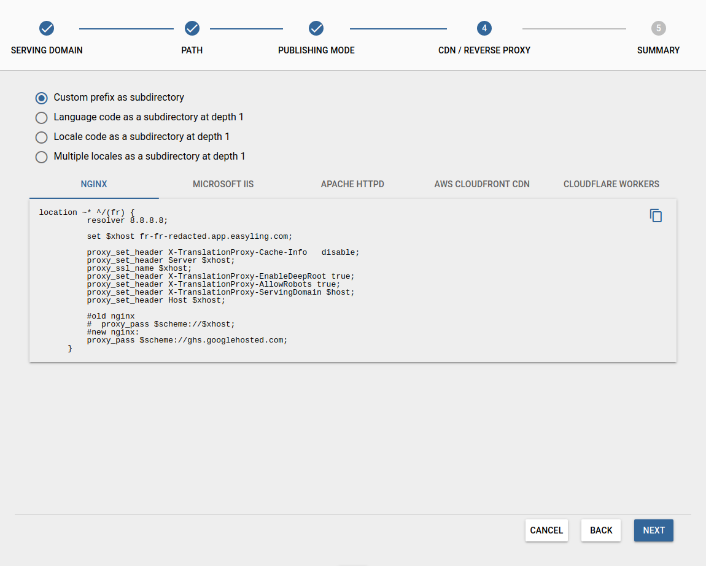Go to the Publishing Mode step checkmark
Image resolution: width=706 pixels, height=566 pixels.
(x=316, y=28)
